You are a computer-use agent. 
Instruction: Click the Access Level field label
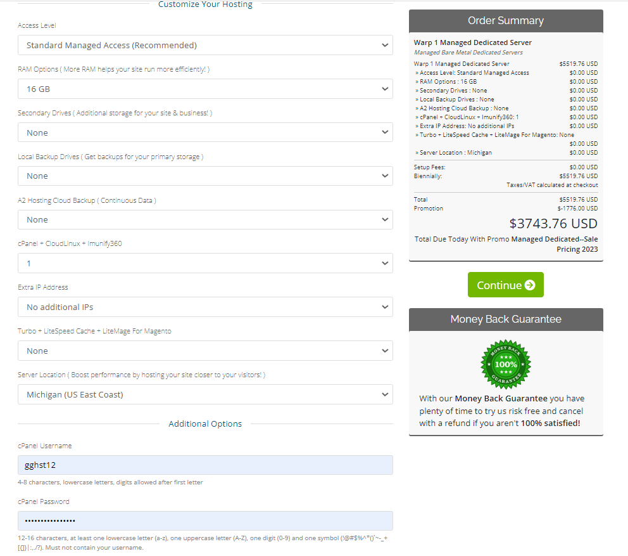tap(37, 25)
